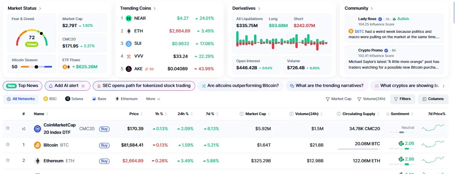Click the Altcoin Season slider bar
The width and height of the screenshot is (455, 174).
tap(36, 67)
